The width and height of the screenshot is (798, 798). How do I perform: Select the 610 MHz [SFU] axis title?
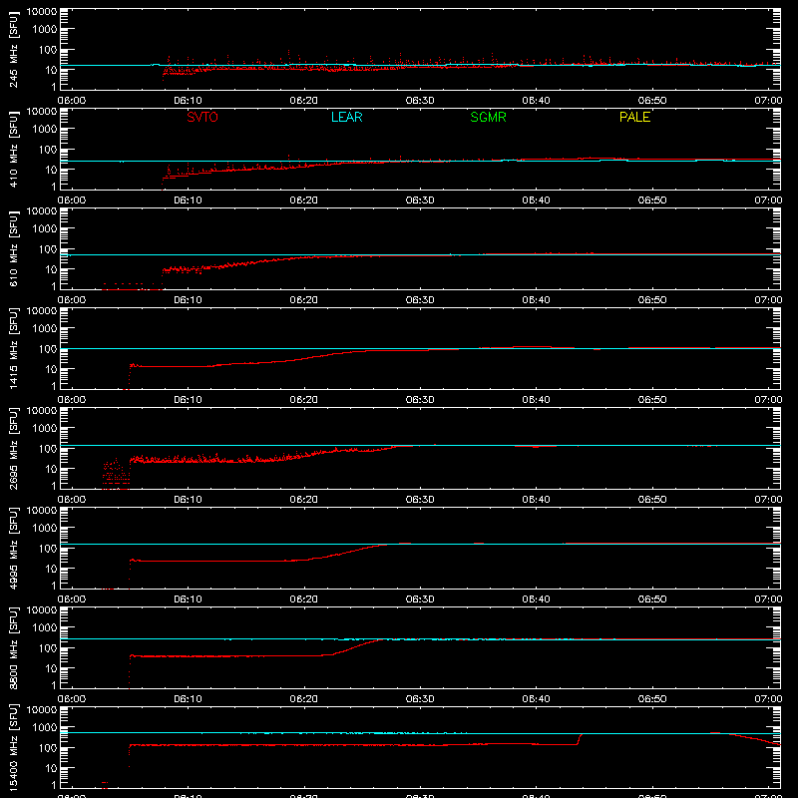tap(14, 249)
